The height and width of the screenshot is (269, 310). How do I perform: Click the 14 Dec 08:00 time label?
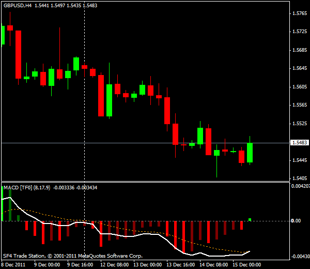tap(213, 265)
